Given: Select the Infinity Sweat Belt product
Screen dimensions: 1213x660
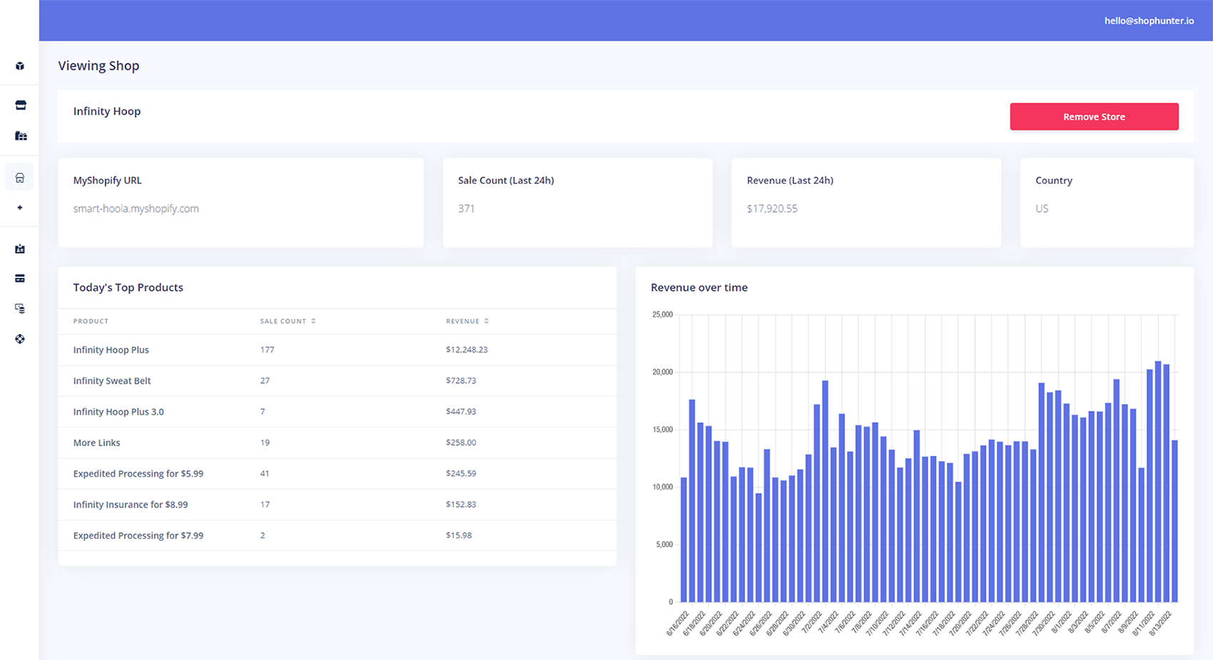Looking at the screenshot, I should click(111, 381).
